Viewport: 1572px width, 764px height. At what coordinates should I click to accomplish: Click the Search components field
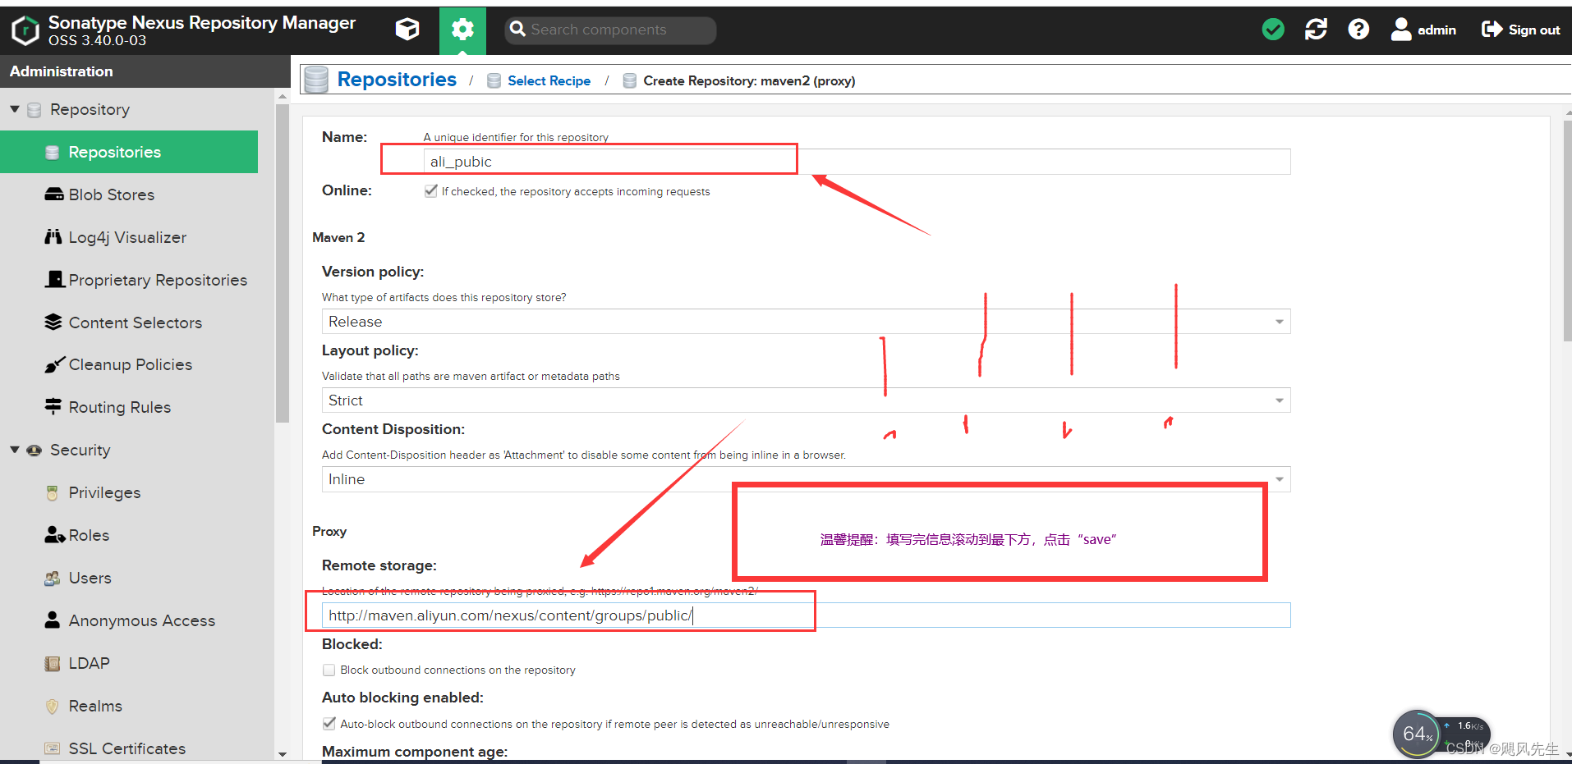coord(610,30)
